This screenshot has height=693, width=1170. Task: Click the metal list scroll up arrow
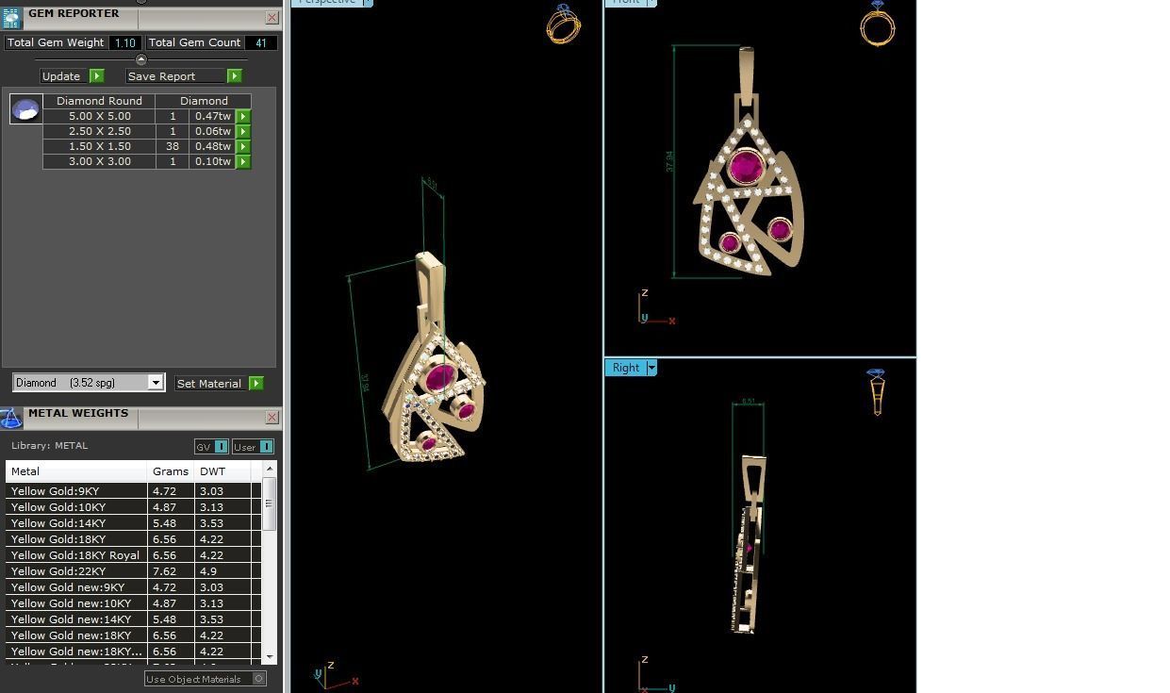tap(270, 469)
